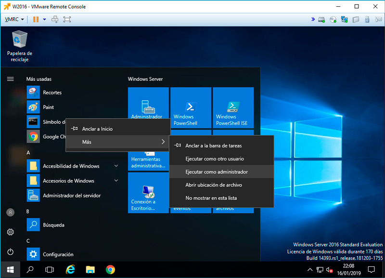This screenshot has height=278, width=385.
Task: Expand the Más submenu entry
Action: point(118,142)
